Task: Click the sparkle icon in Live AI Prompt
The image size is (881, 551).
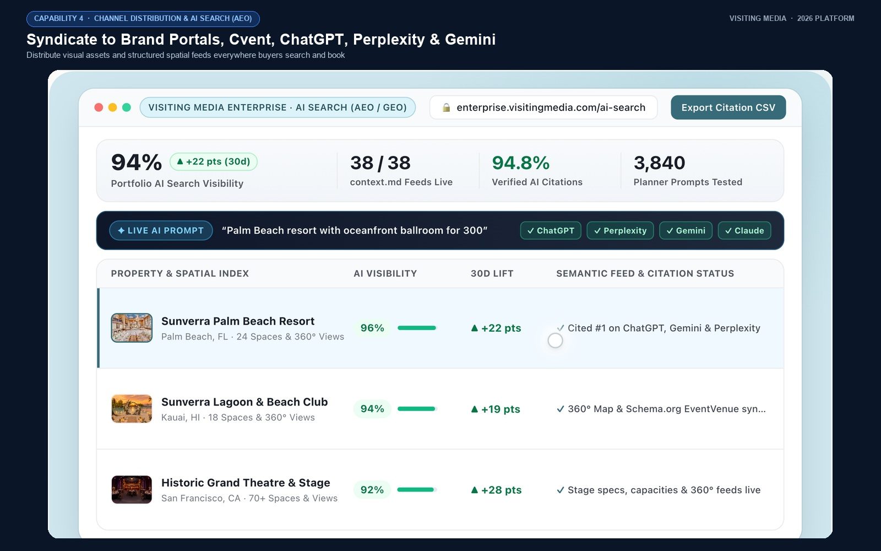Action: point(121,231)
